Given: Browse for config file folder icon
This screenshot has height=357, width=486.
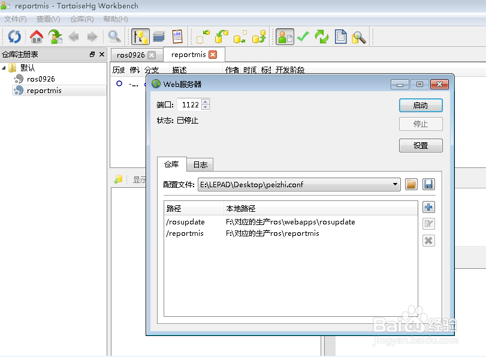Looking at the screenshot, I should [x=411, y=184].
